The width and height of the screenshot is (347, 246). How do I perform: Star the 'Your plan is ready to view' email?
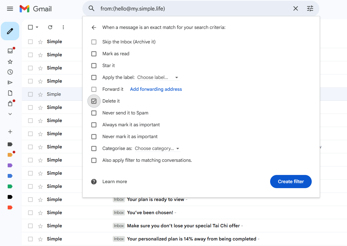[x=40, y=199]
